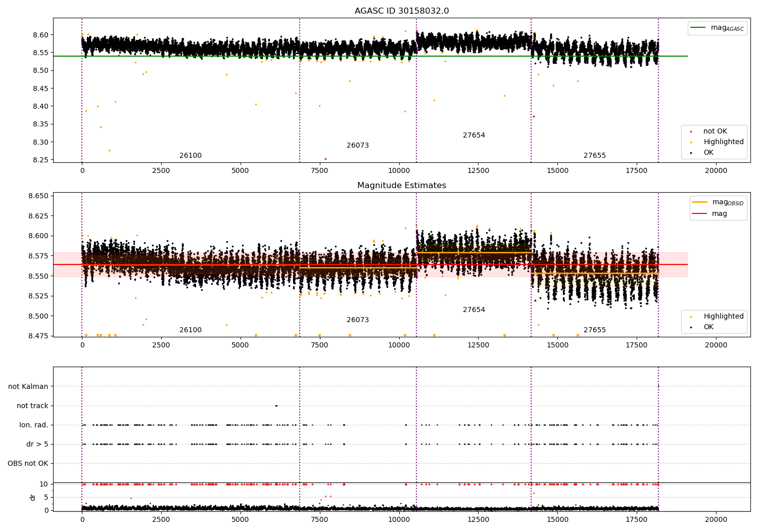Click the 'Ion. rad.' row label
The width and height of the screenshot is (758, 531).
pyautogui.click(x=34, y=425)
